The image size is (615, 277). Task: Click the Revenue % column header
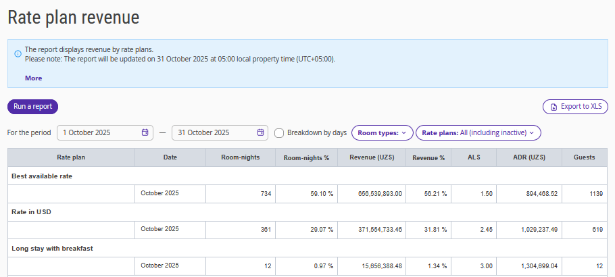click(x=428, y=157)
